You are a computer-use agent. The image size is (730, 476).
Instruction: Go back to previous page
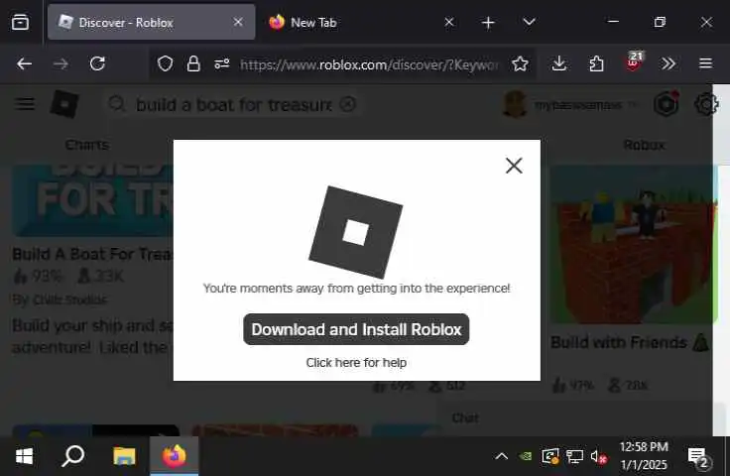point(24,63)
